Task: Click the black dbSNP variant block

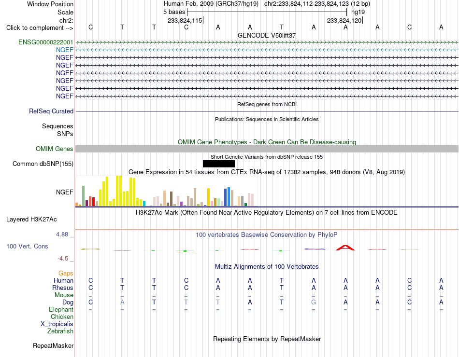Action: click(219, 164)
